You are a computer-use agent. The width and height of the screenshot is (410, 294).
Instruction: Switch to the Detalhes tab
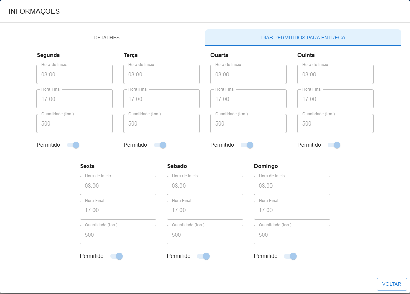click(106, 38)
